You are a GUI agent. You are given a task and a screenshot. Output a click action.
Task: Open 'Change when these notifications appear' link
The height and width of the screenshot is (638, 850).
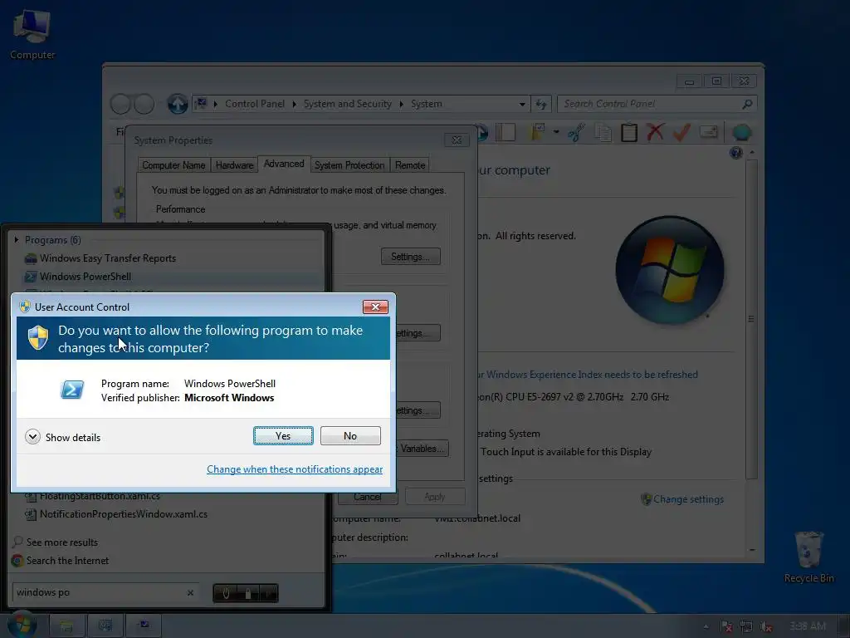[295, 469]
